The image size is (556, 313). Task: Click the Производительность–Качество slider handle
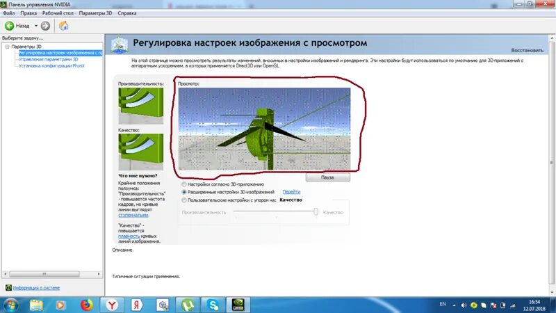tap(316, 212)
